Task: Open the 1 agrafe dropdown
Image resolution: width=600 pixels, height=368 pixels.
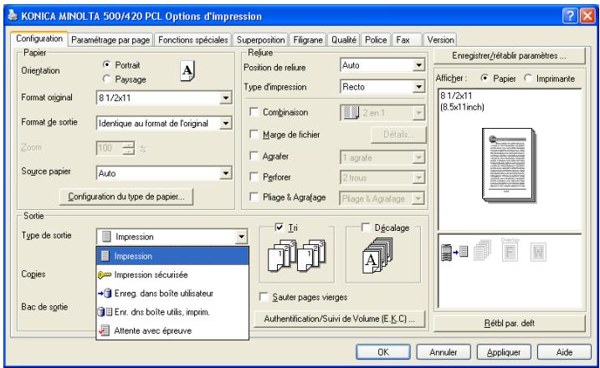Action: pos(419,157)
